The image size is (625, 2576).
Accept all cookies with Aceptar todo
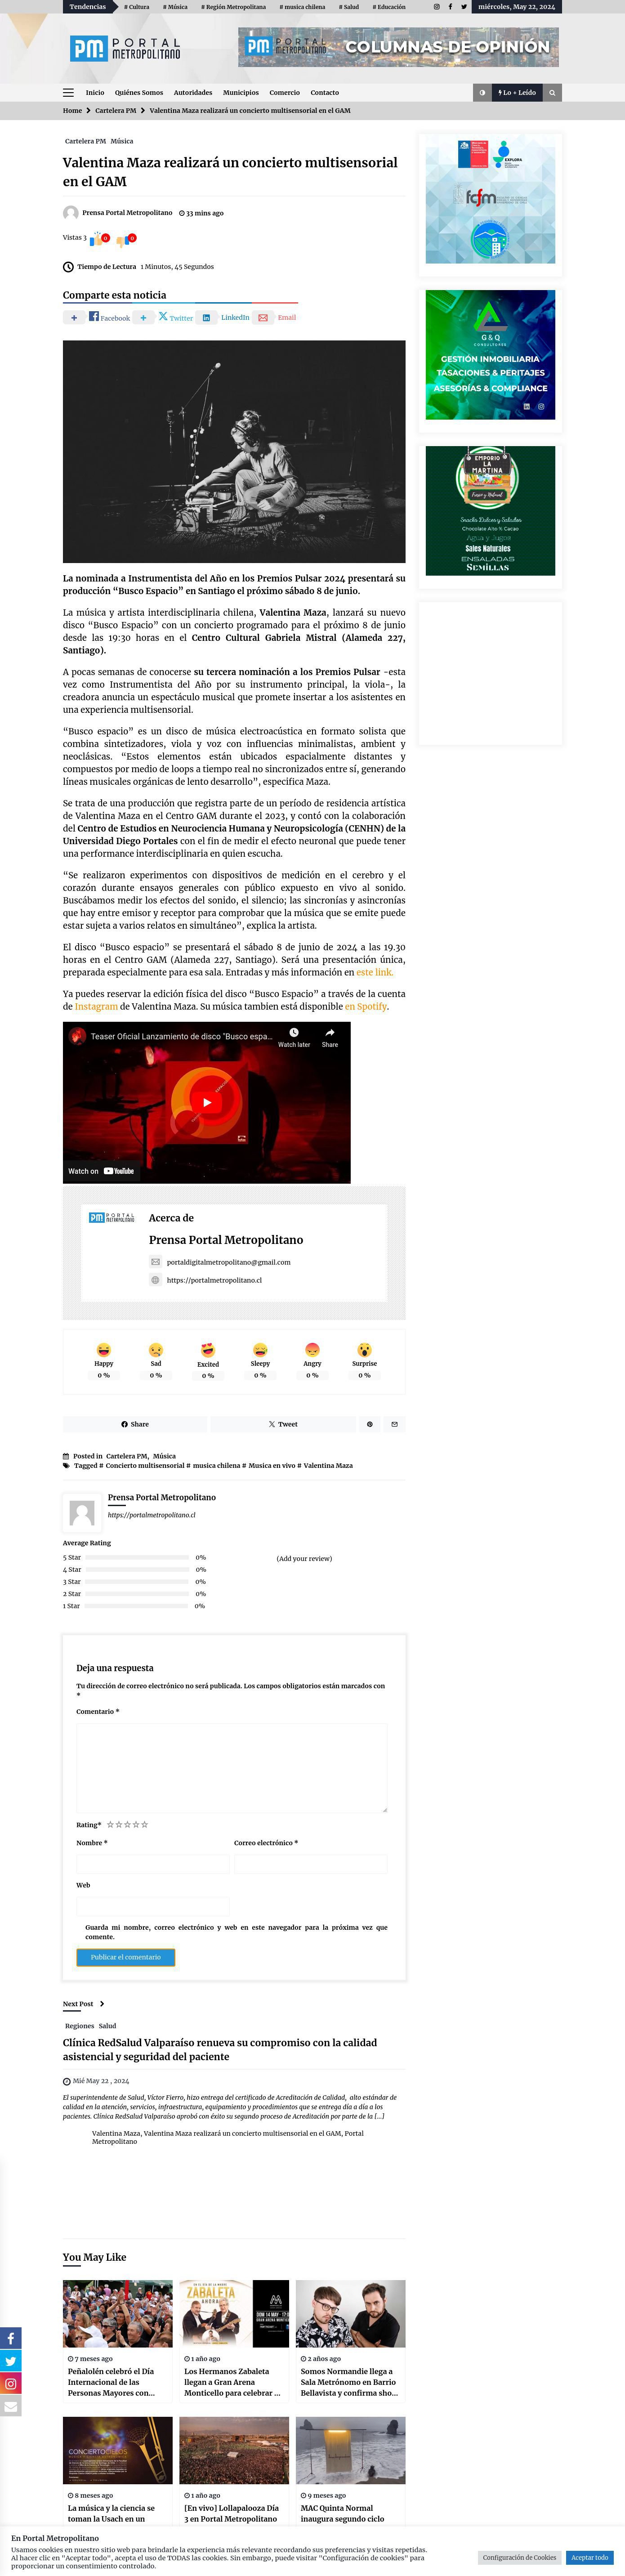point(590,2557)
